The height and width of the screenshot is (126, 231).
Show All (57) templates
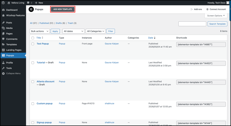point(33,23)
